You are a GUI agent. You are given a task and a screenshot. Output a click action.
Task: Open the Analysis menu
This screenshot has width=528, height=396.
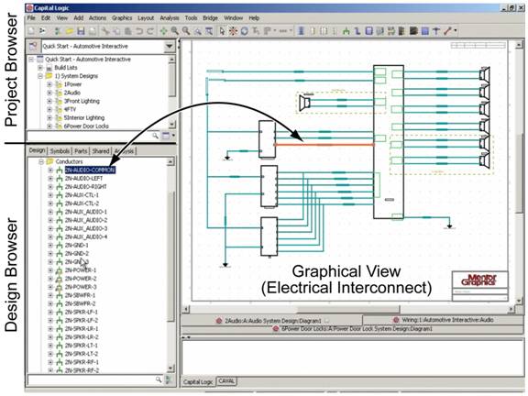(x=170, y=17)
